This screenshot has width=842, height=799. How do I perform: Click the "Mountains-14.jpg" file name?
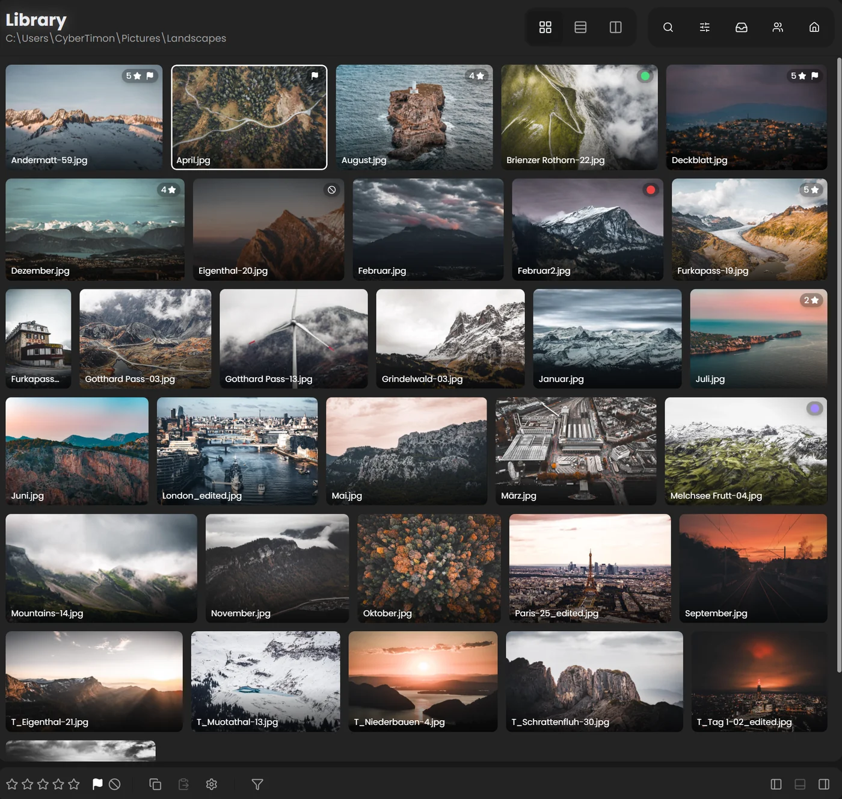pos(47,613)
